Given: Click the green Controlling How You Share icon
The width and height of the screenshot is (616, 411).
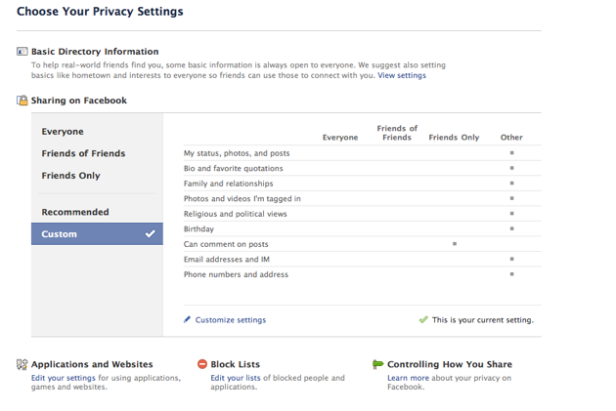Looking at the screenshot, I should [378, 364].
